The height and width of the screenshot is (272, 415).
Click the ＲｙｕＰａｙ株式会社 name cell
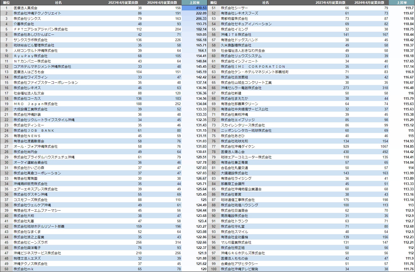tap(30, 56)
